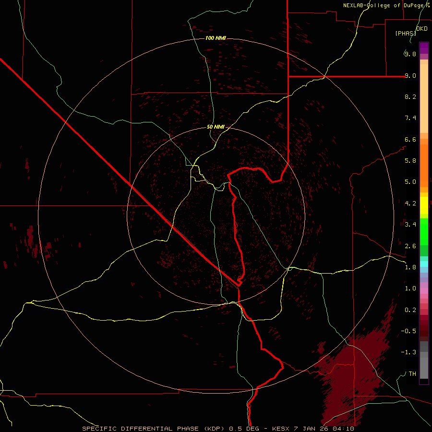
Task: Click the 5.8 value on color scale
Action: [410, 161]
